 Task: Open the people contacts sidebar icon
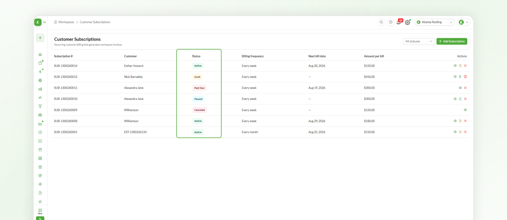[x=40, y=98]
